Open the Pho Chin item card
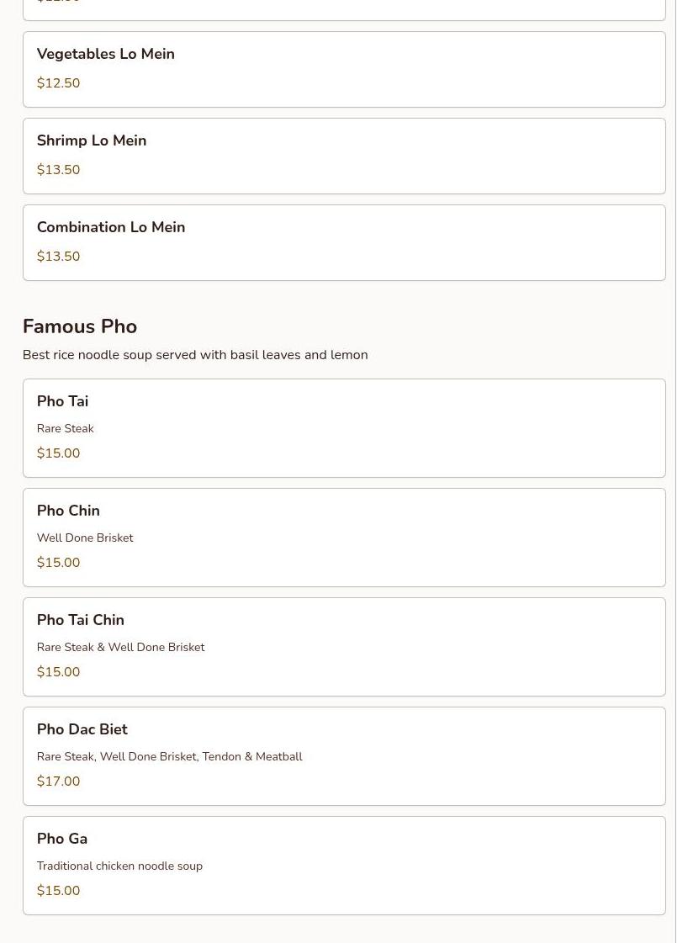Viewport: 693px width, 943px height. click(x=343, y=537)
